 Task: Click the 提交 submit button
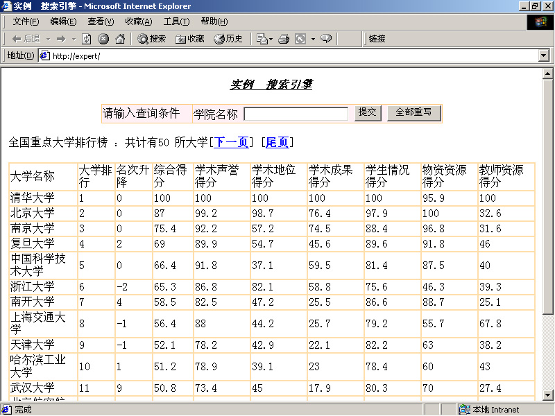[x=368, y=113]
